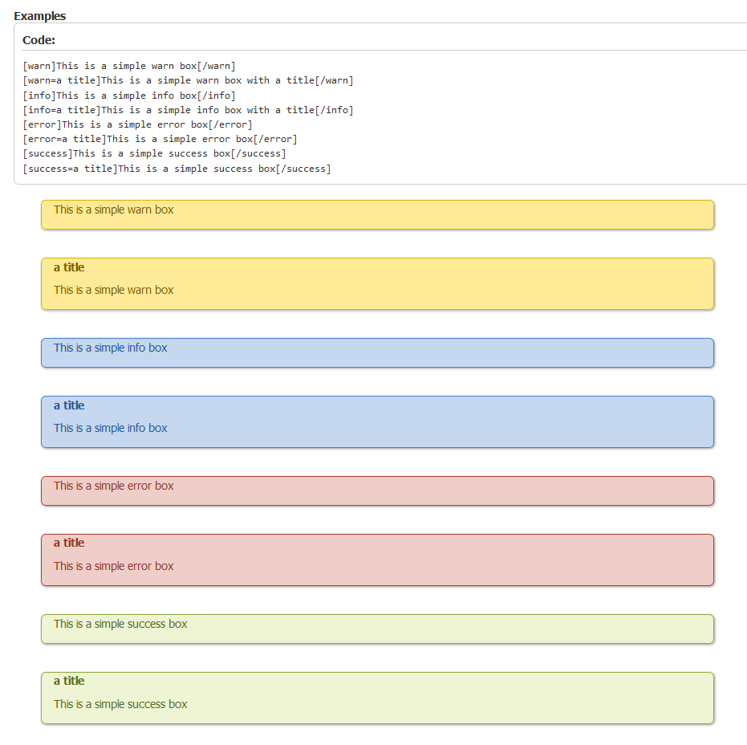
Task: Select the [warn] code line without title
Action: (x=129, y=66)
